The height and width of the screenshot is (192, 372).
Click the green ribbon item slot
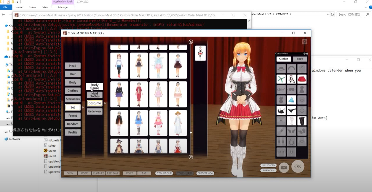[281, 79]
